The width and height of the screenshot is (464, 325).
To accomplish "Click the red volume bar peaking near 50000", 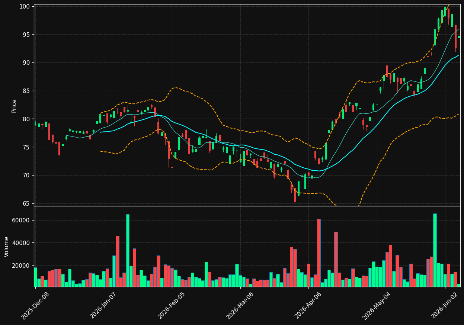I will click(336, 259).
